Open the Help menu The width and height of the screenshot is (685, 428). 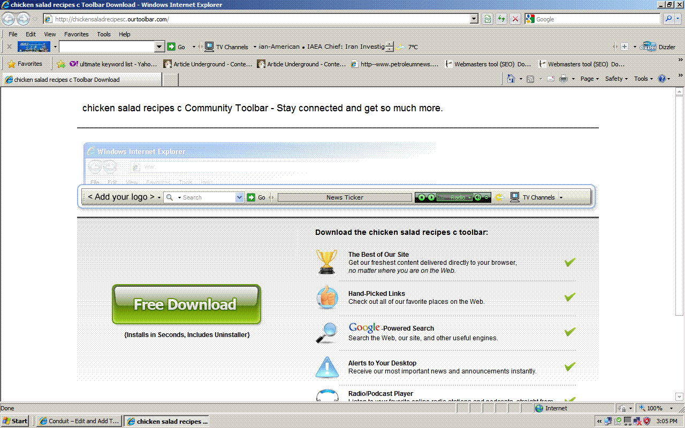pyautogui.click(x=125, y=34)
